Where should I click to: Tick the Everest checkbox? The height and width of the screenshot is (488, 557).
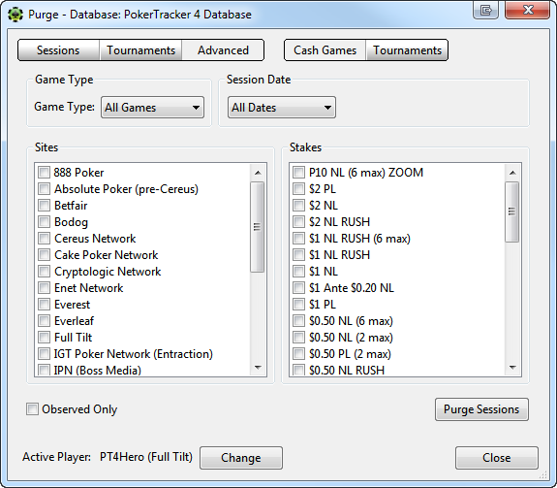[44, 304]
